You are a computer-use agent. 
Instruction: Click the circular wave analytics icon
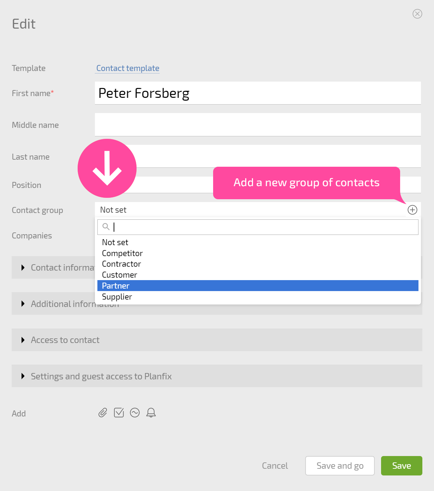point(135,413)
